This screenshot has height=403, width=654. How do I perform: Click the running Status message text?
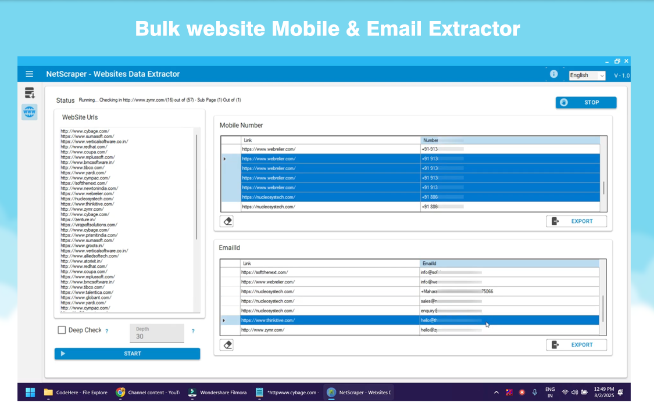coord(160,100)
